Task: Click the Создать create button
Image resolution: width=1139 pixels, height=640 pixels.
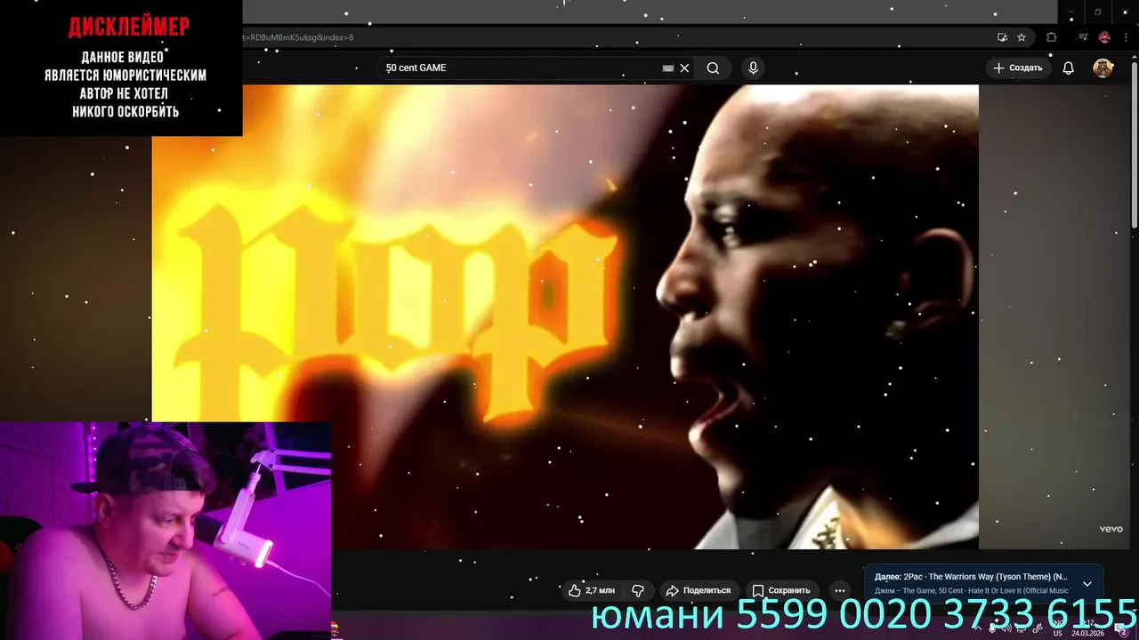Action: coord(1017,68)
